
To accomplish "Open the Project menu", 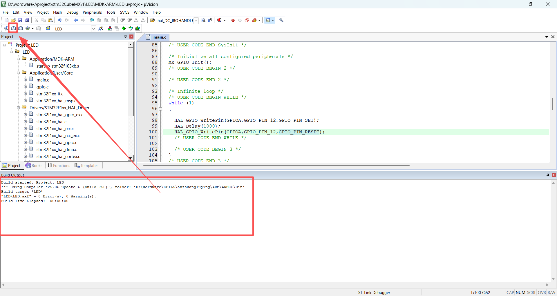I will pyautogui.click(x=43, y=12).
